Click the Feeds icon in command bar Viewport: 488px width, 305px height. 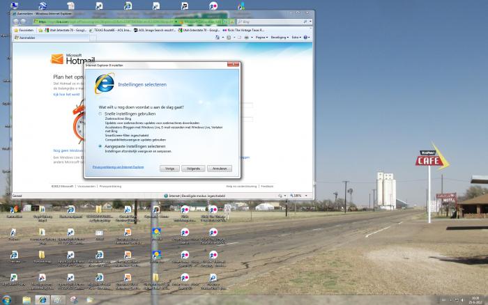coord(229,38)
